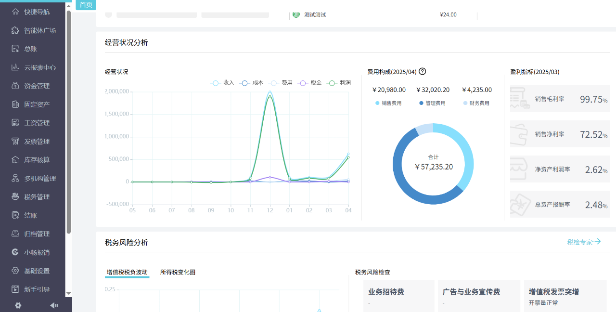Switch to the 所得税变化图 tab
Image resolution: width=616 pixels, height=312 pixels.
(x=177, y=272)
